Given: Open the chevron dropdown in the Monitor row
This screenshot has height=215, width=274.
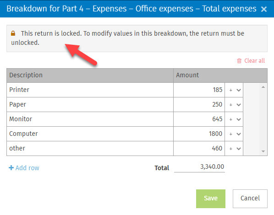Looking at the screenshot, I should (x=239, y=119).
